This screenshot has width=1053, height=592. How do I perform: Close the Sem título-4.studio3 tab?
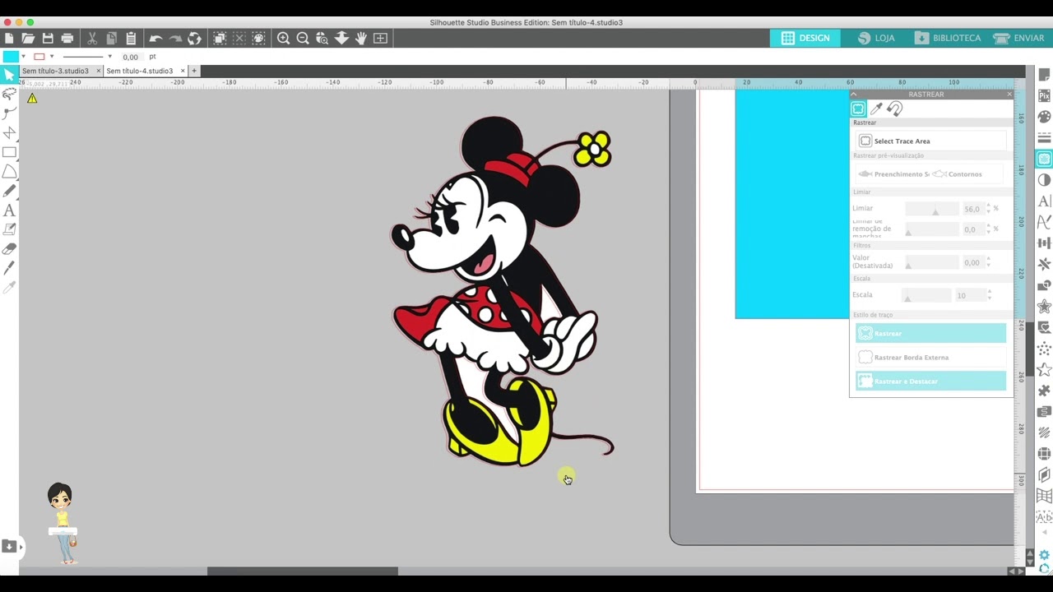tap(182, 72)
